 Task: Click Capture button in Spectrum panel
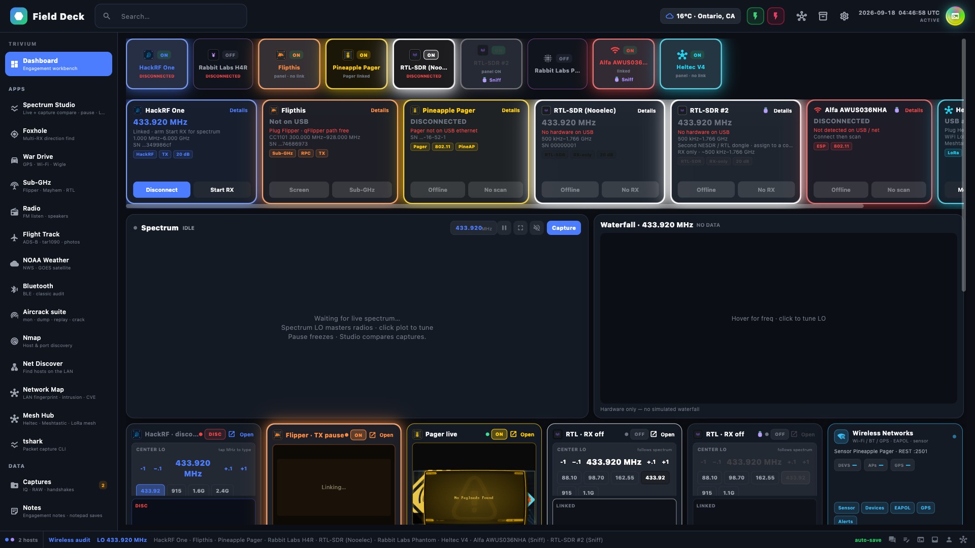click(x=564, y=228)
